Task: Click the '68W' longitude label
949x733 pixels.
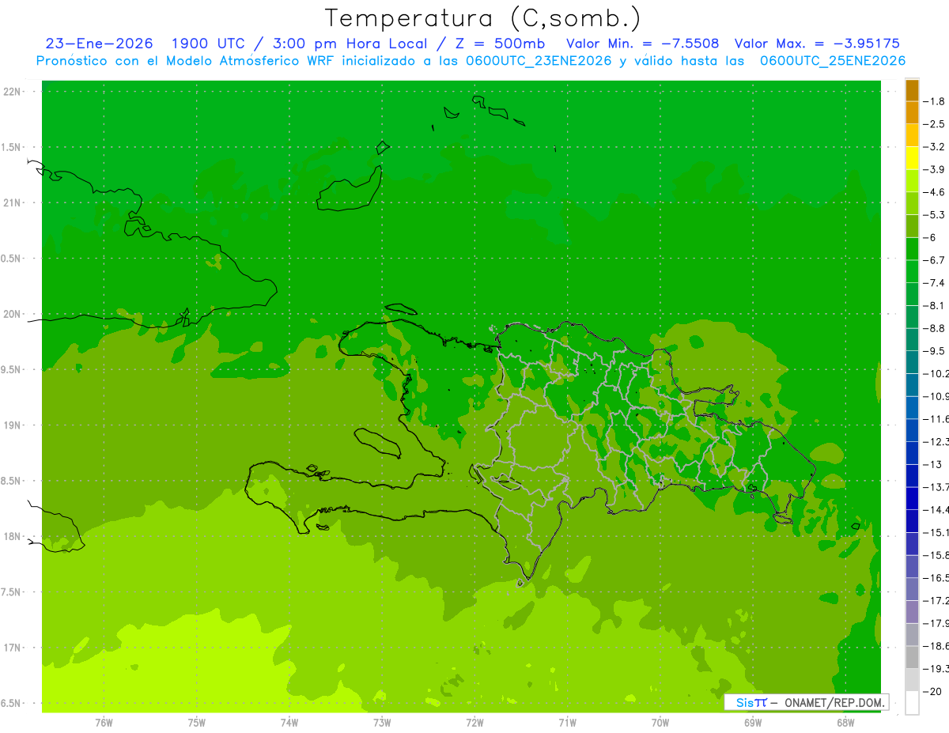Action: (845, 723)
